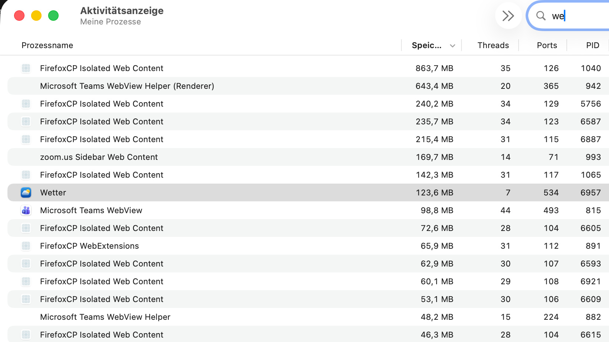Viewport: 609px width, 342px height.
Task: Click the ports value "224"
Action: click(x=551, y=317)
